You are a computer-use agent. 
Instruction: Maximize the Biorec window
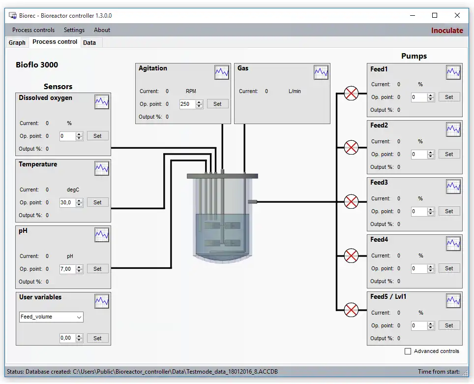click(435, 15)
